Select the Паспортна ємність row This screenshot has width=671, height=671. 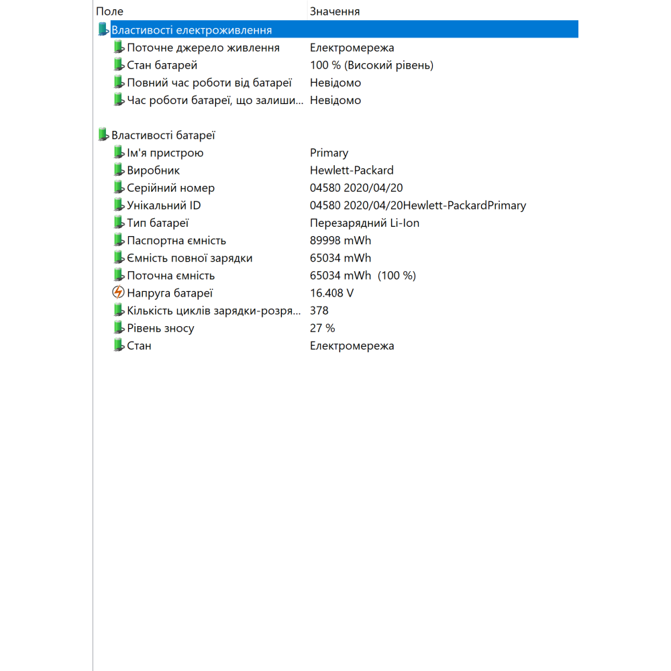point(176,240)
